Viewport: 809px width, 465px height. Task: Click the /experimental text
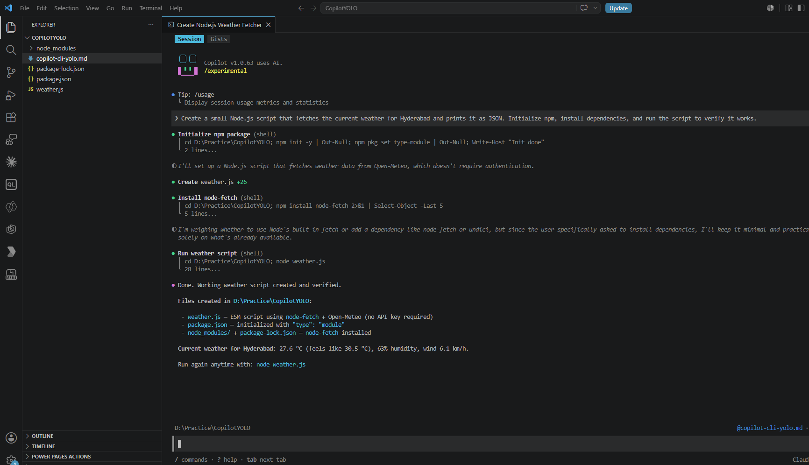pos(225,71)
